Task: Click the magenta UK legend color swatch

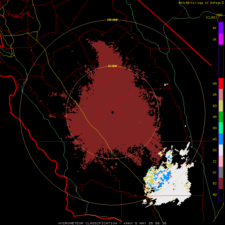Action: click(x=221, y=39)
